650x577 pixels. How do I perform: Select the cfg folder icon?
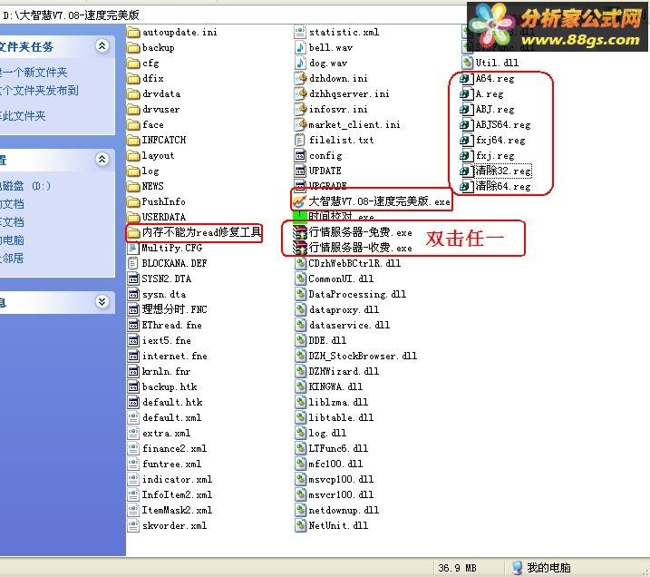133,64
